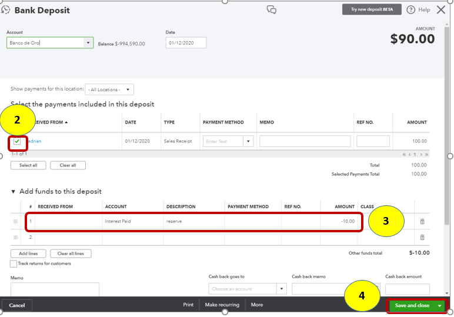This screenshot has width=454, height=317.
Task: Click the Ref No. field in adrian row
Action: click(373, 141)
